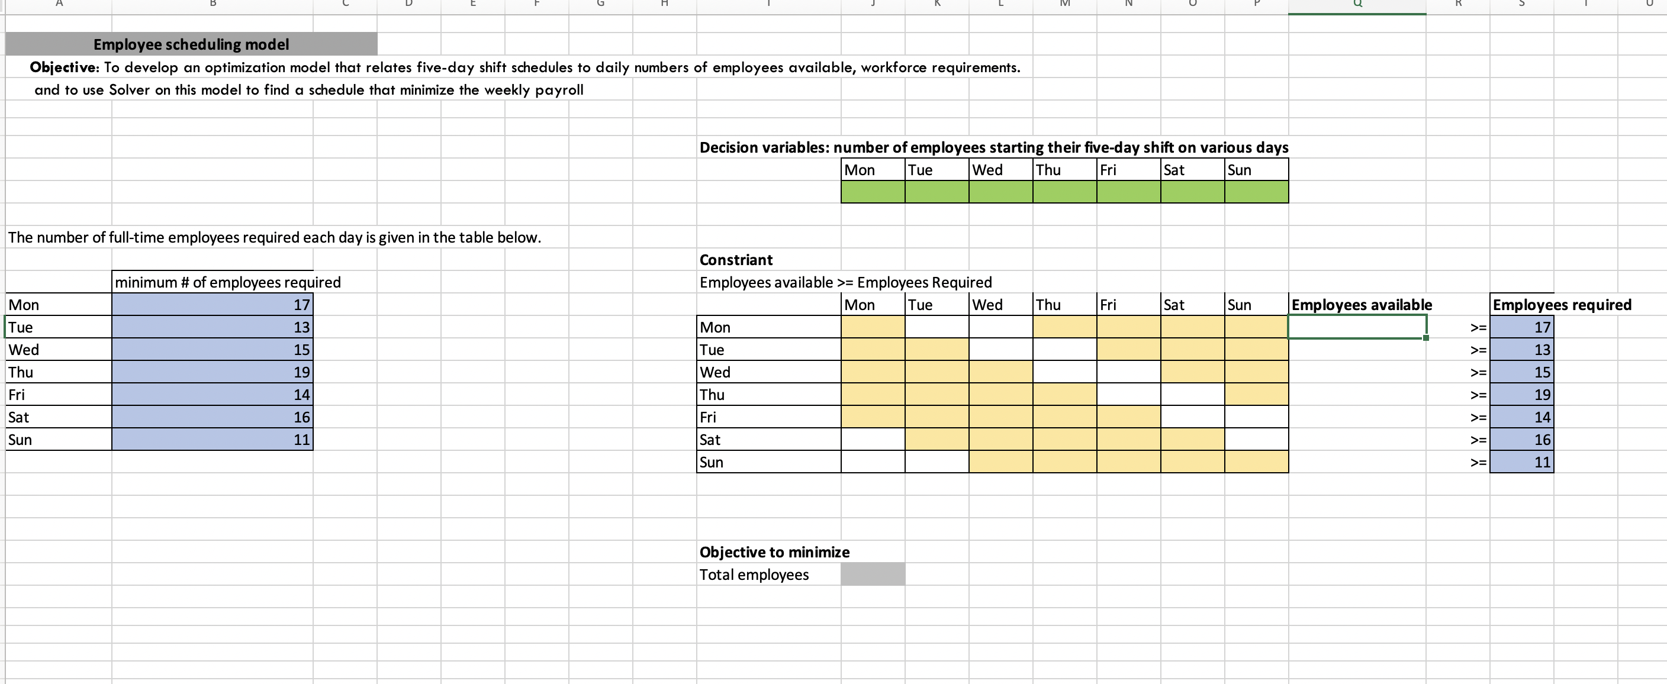This screenshot has height=684, width=1667.
Task: Select the 'Objective to minimize' heading
Action: 775,552
